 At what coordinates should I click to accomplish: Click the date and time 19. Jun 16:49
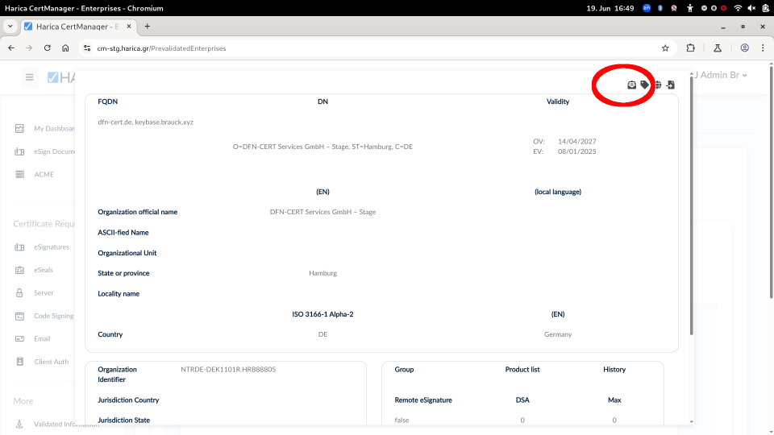[610, 8]
